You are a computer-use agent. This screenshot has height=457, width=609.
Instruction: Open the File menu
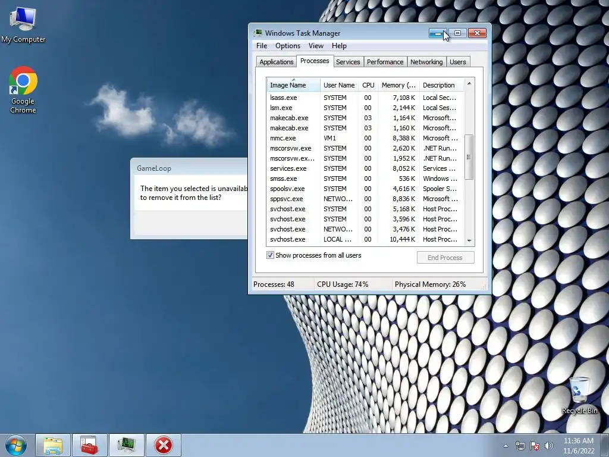coord(262,46)
